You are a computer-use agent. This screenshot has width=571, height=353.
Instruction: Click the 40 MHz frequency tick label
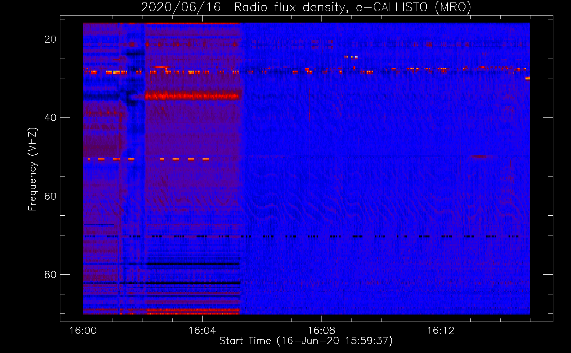tap(50, 118)
